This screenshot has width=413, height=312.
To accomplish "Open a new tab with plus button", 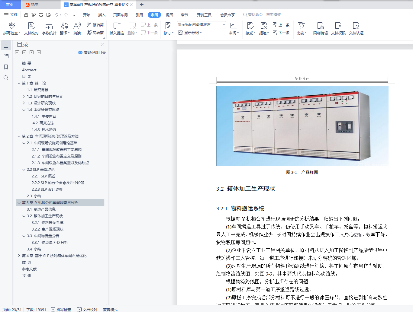I will coord(142,5).
